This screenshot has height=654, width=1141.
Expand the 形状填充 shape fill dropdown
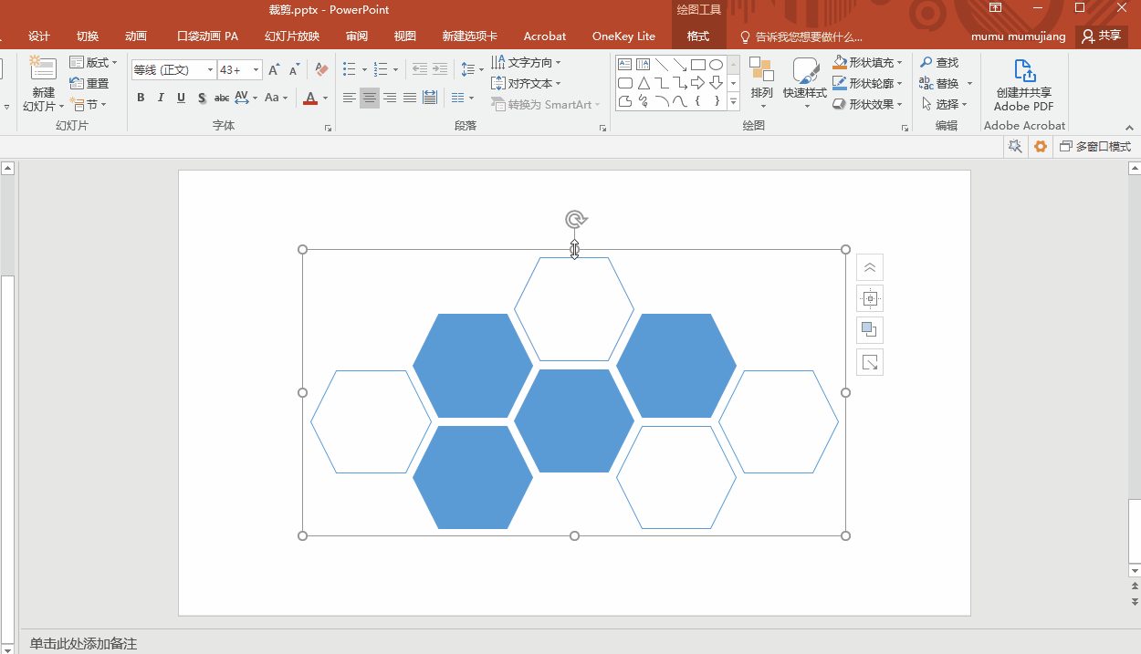(900, 63)
